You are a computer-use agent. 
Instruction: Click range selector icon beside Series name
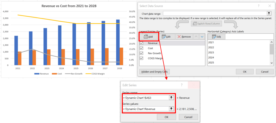[x=171, y=98]
